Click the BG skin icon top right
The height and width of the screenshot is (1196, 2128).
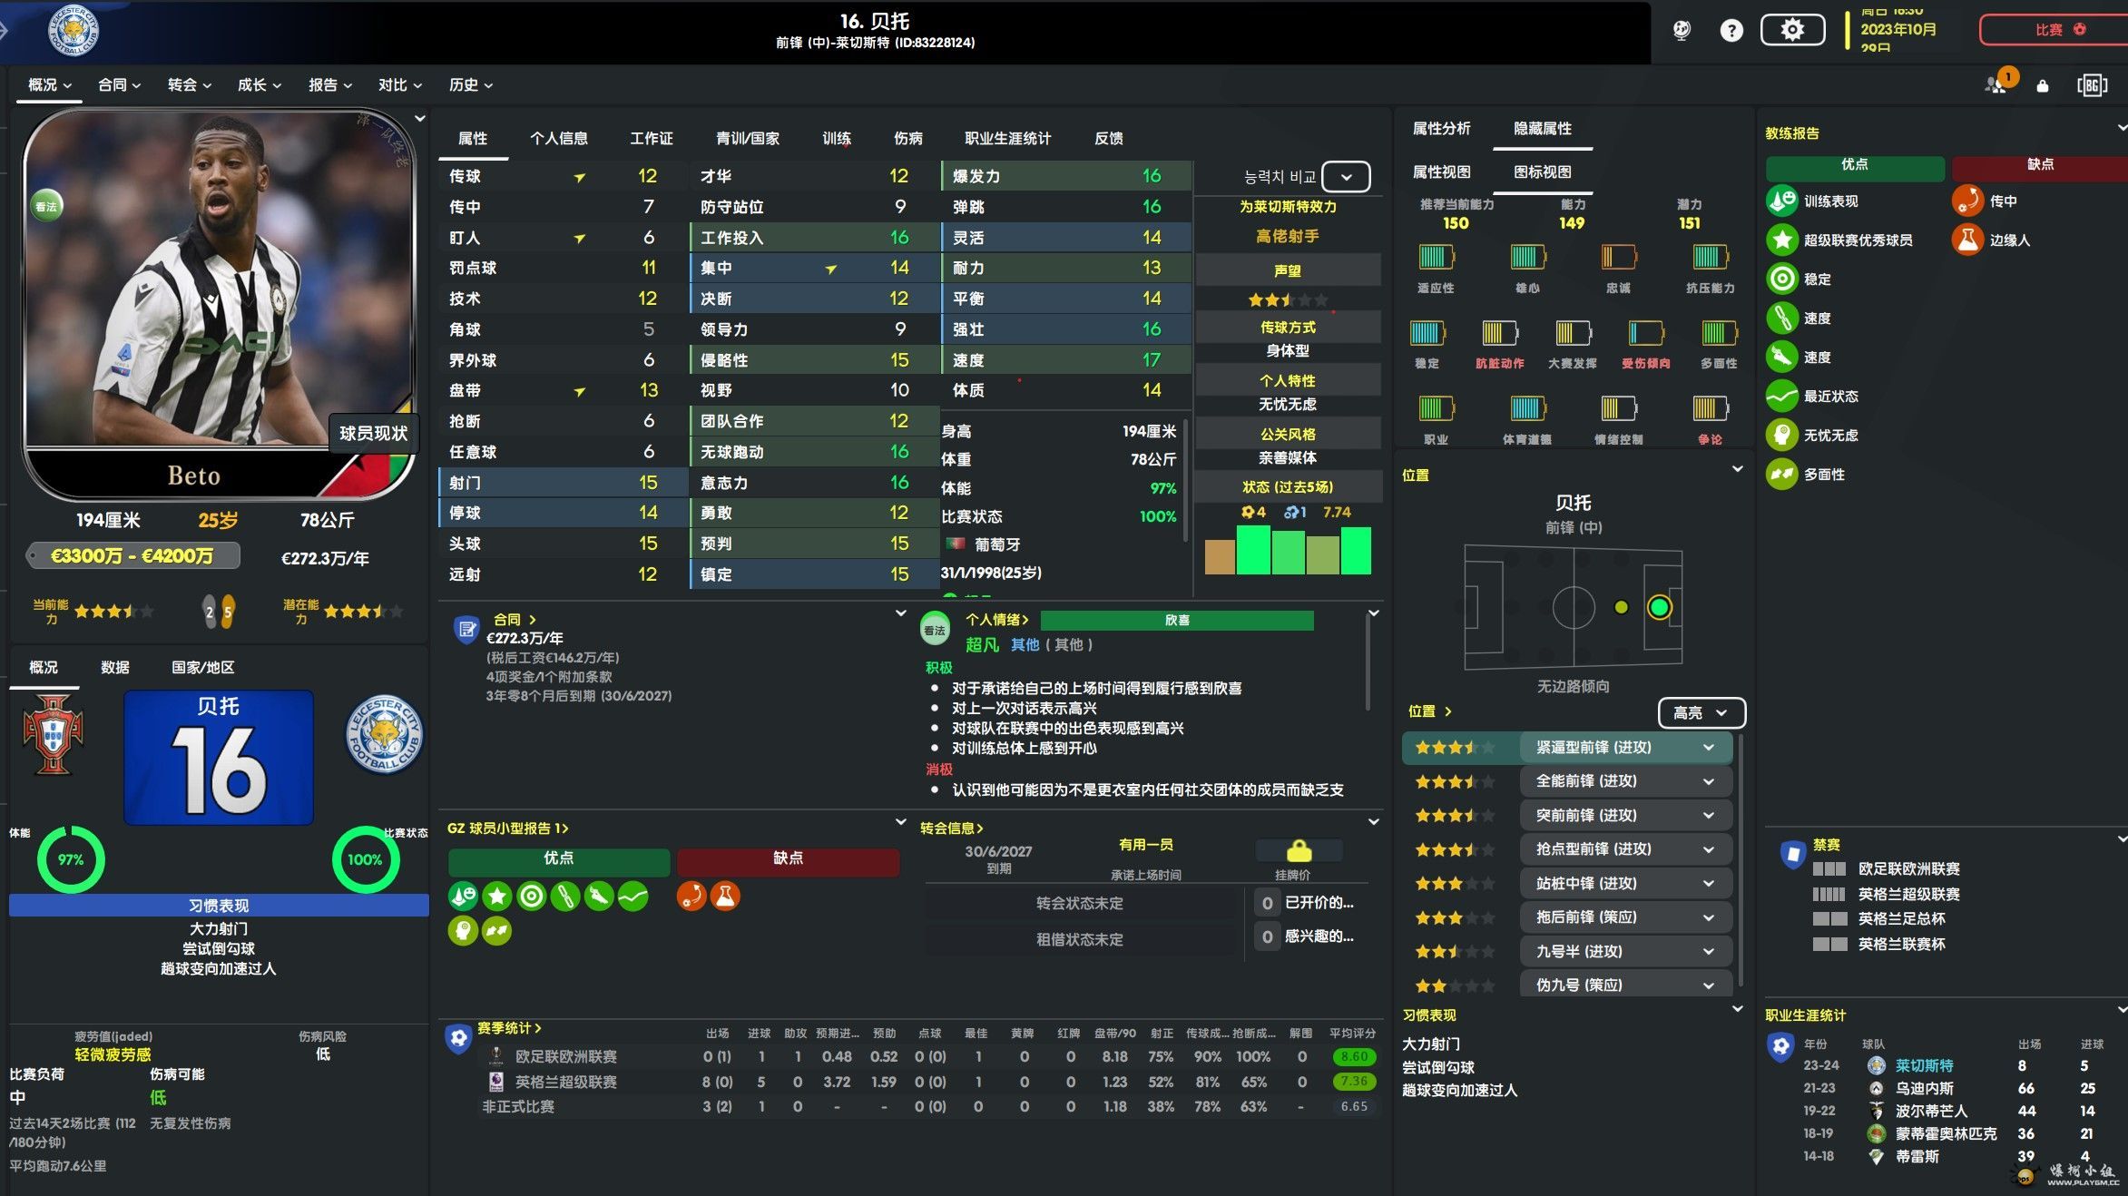(2092, 85)
